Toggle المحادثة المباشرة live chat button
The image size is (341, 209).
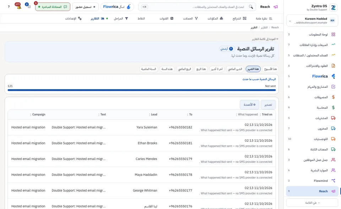point(53,7)
